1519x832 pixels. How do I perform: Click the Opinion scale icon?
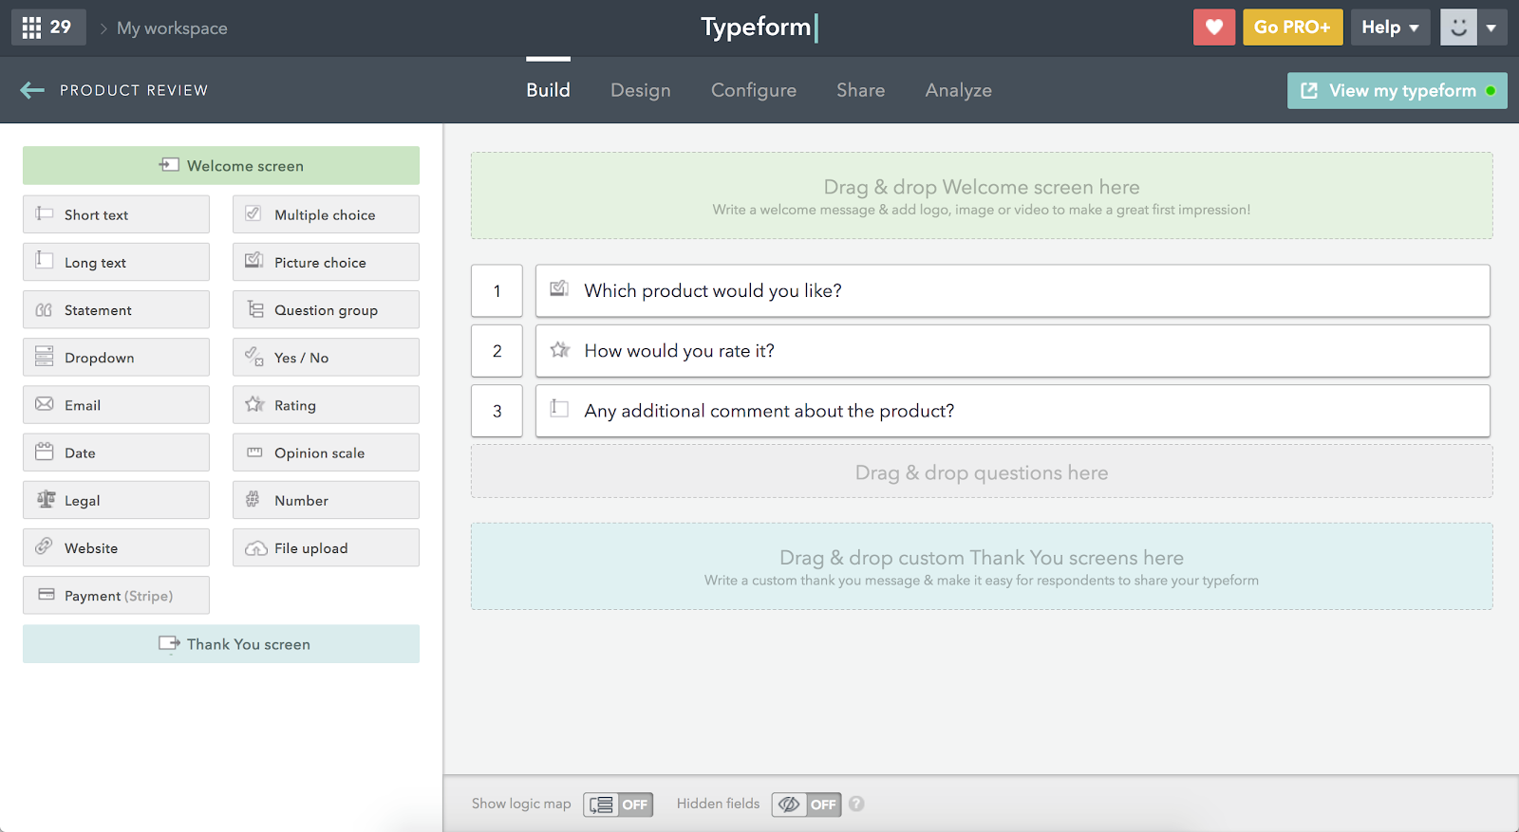254,453
